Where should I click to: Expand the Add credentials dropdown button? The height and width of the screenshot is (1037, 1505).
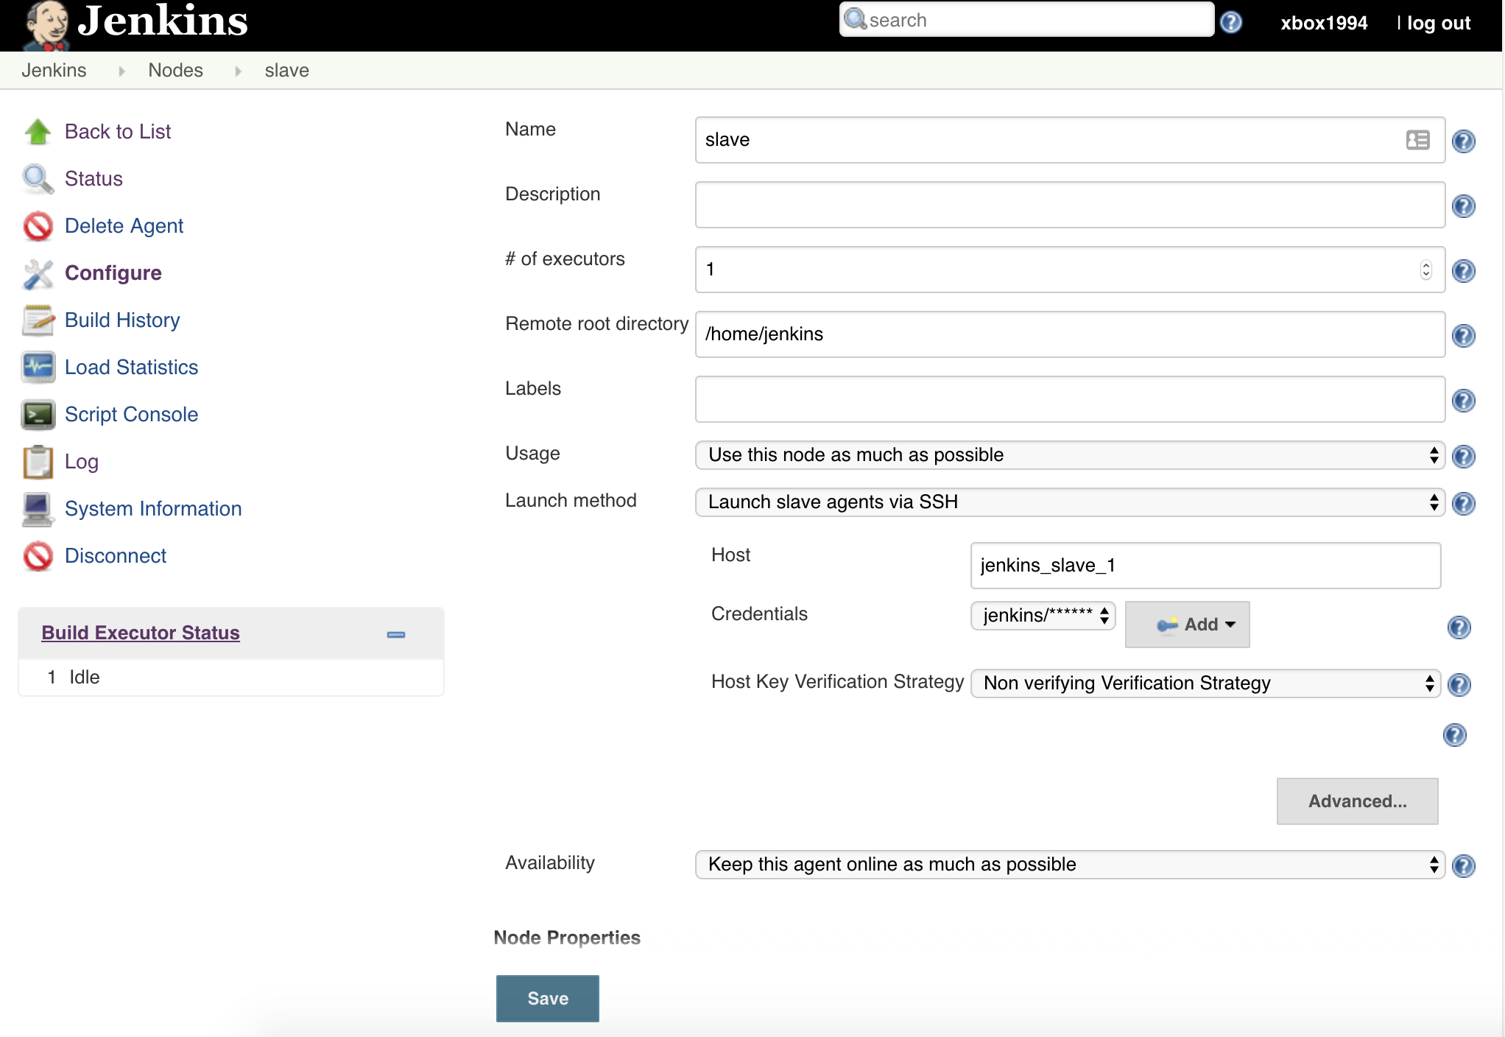(1187, 625)
